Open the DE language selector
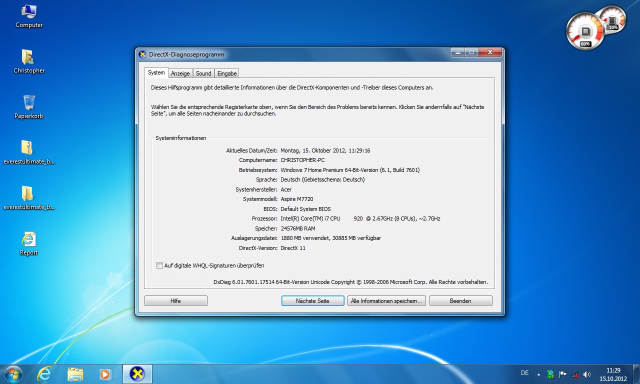The image size is (640, 384). pyautogui.click(x=524, y=373)
